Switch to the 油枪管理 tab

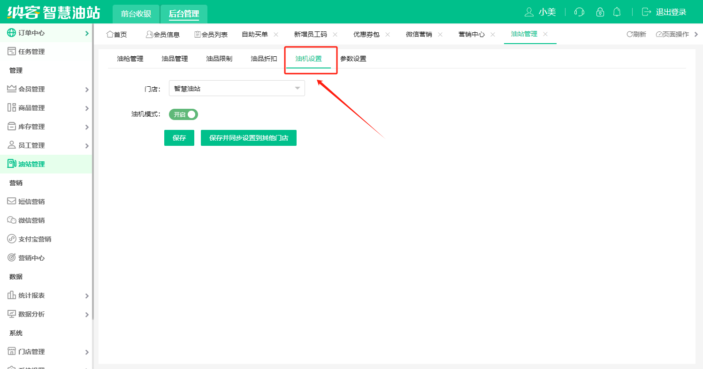130,59
